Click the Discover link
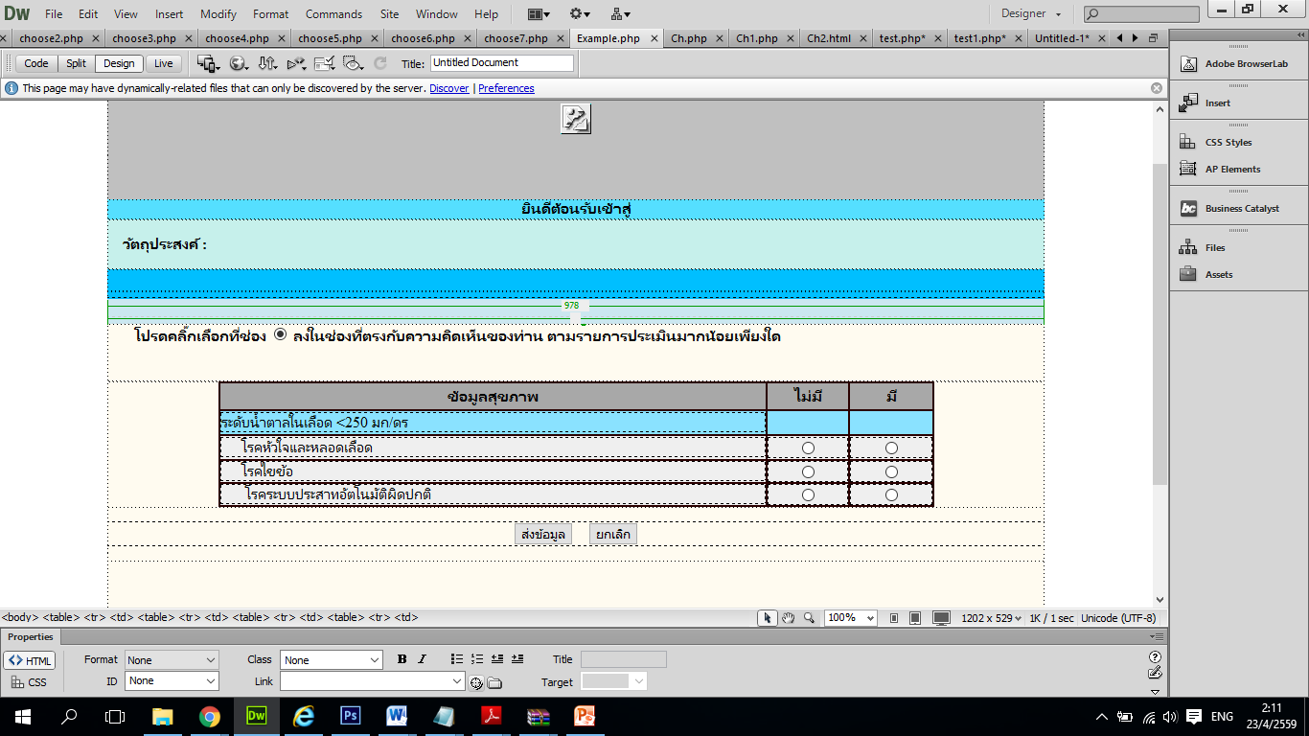The image size is (1309, 736). coord(449,88)
